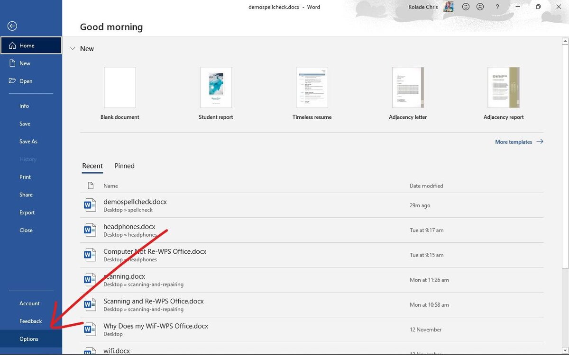Select Close in the sidebar

point(31,230)
